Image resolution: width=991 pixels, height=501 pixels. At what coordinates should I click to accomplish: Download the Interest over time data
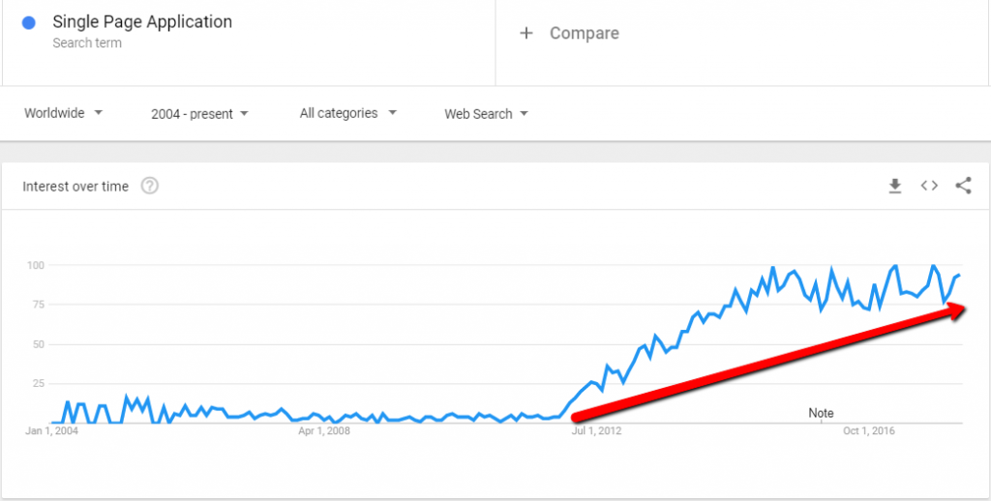[895, 186]
